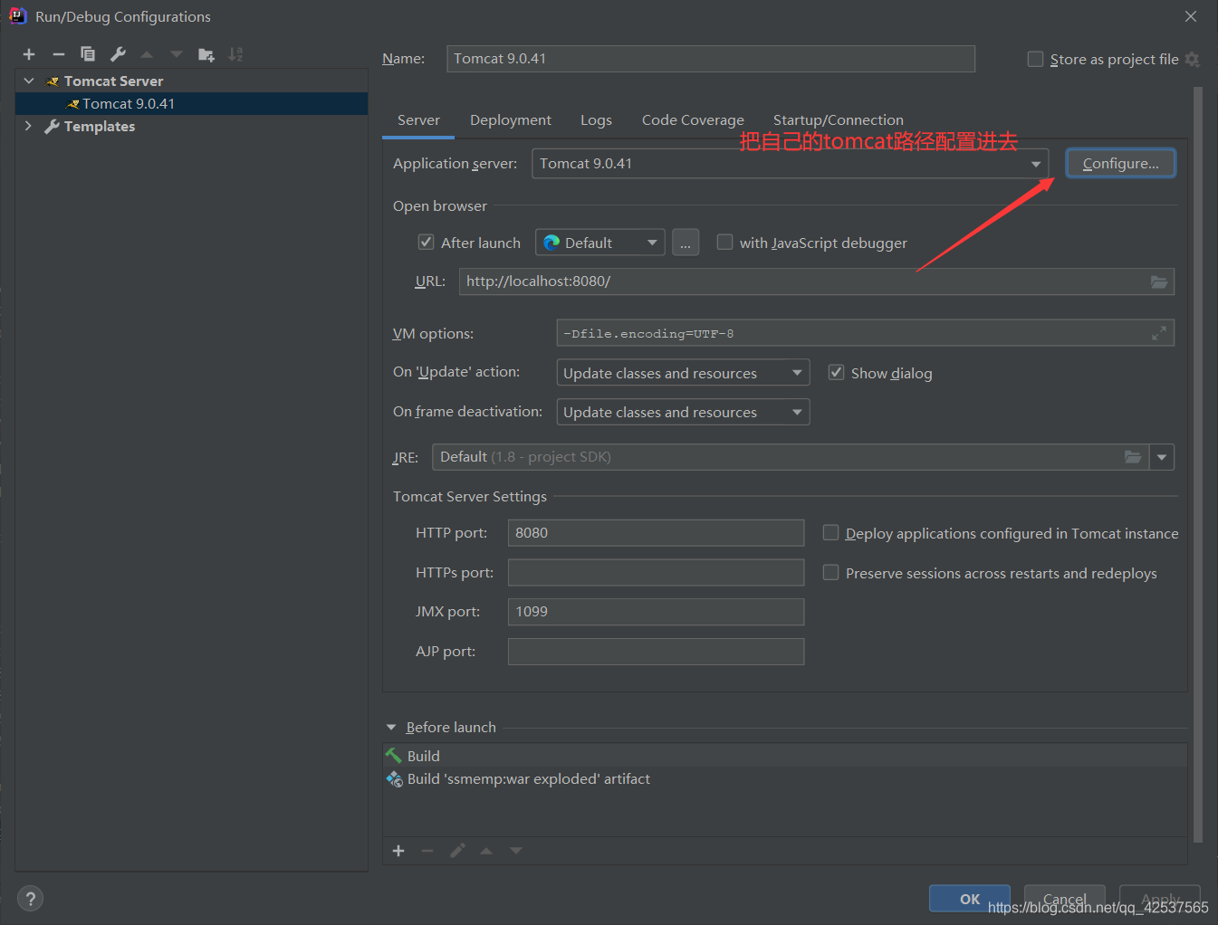Select the Build before-launch task
Screen dimensions: 1218x925
click(784, 756)
